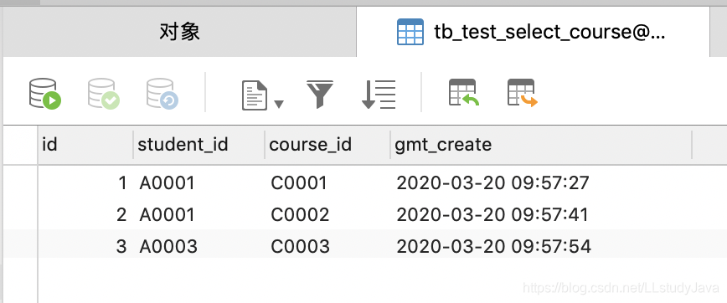Select cell with course C0001
The height and width of the screenshot is (303, 727).
click(327, 183)
